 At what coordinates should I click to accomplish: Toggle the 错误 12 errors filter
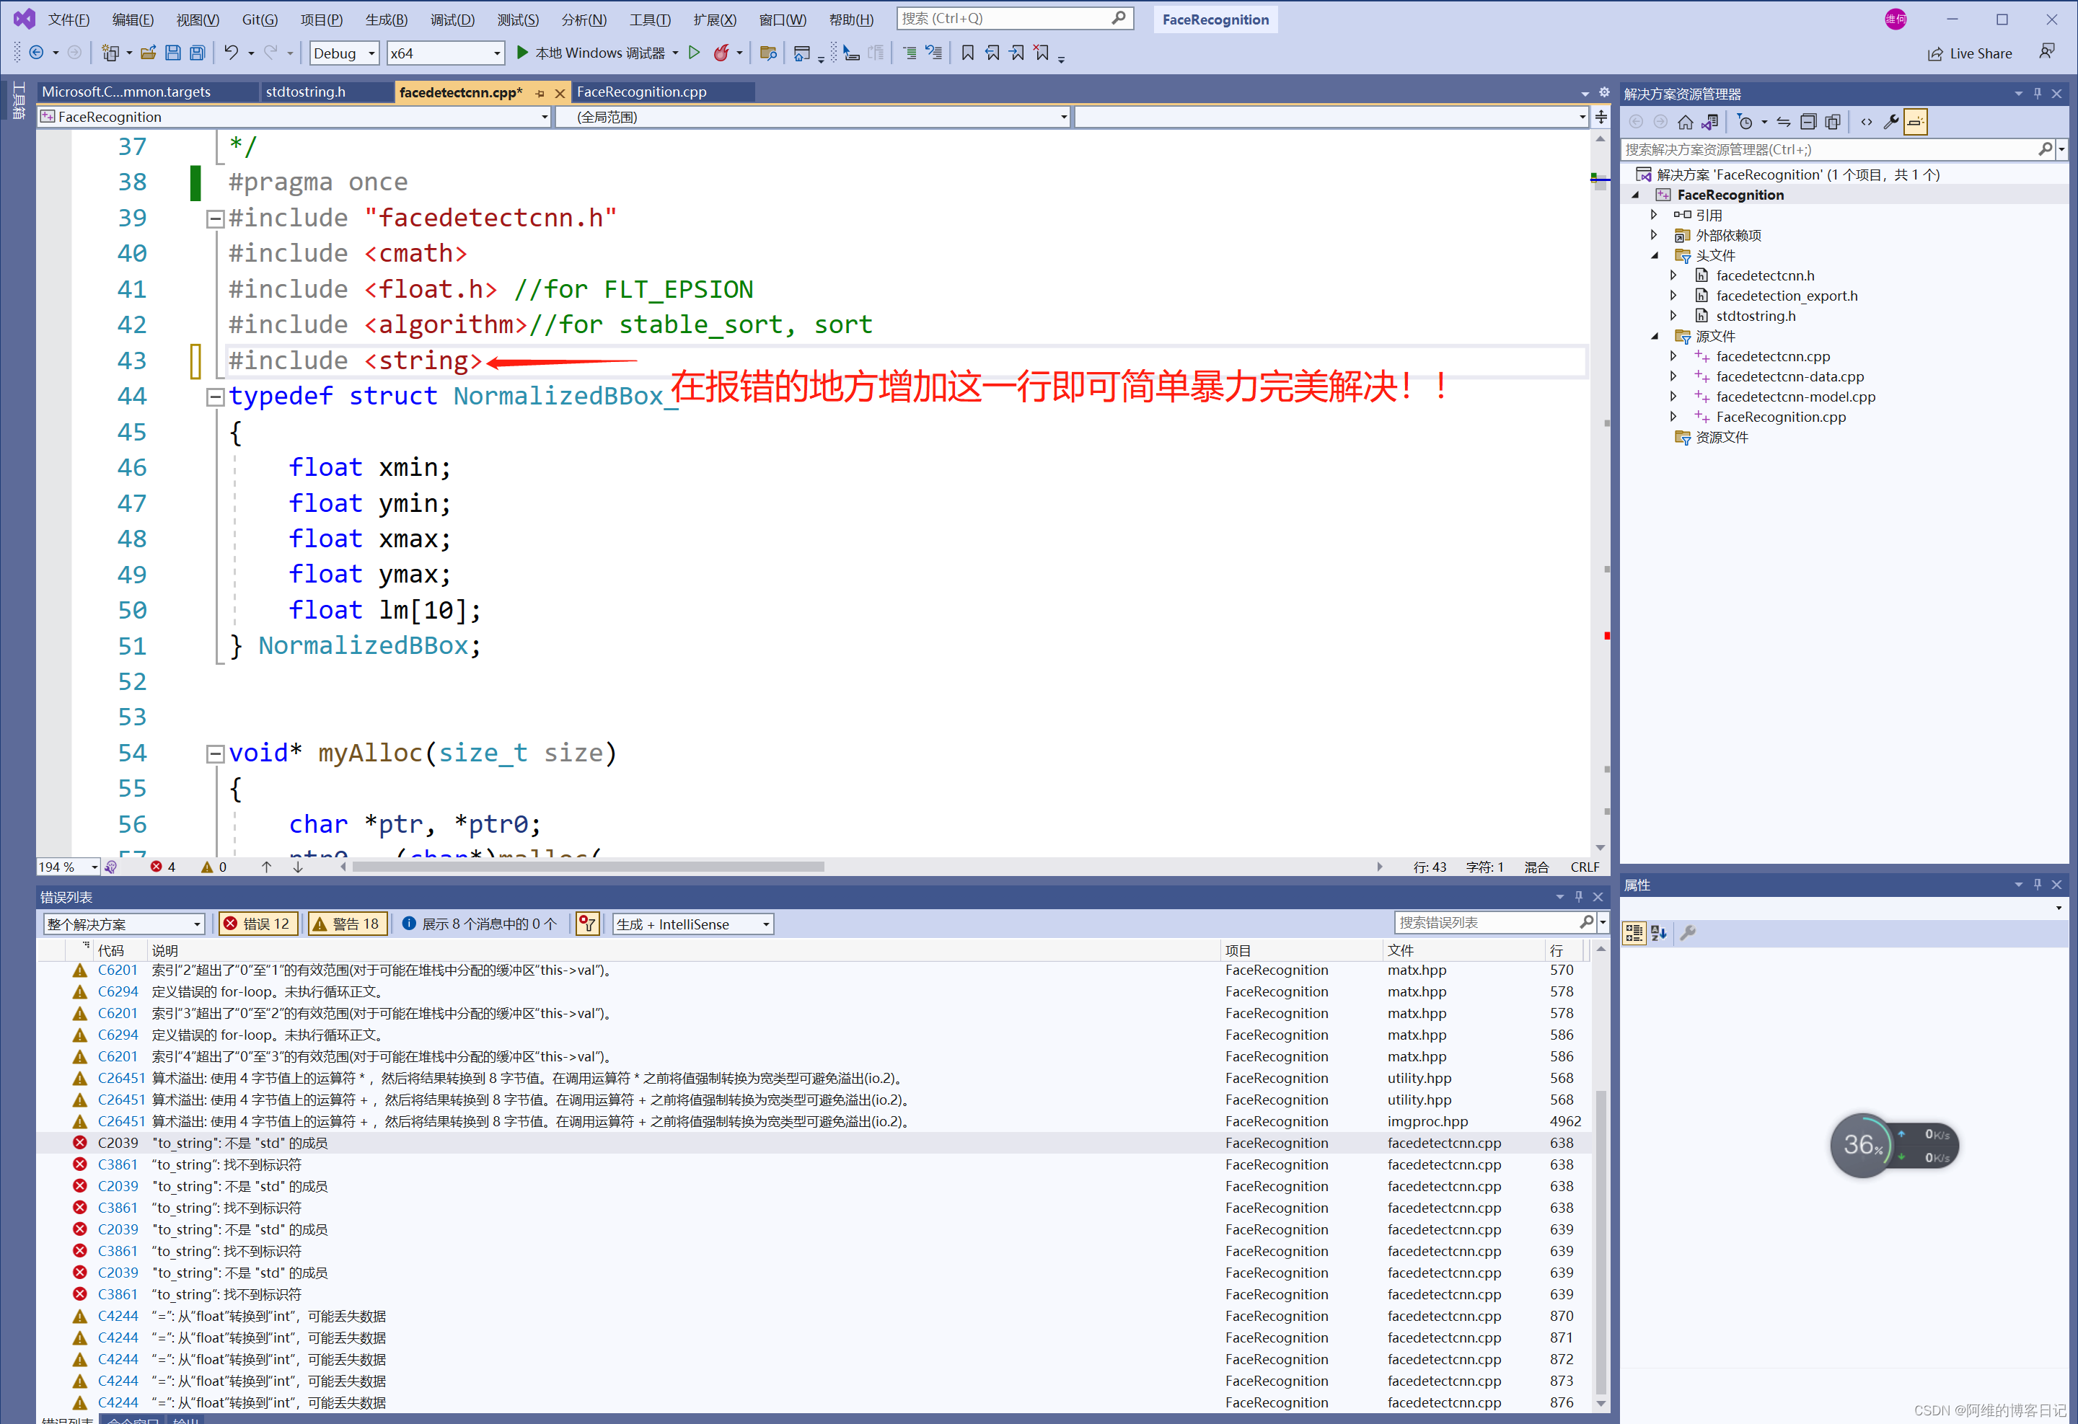[257, 924]
